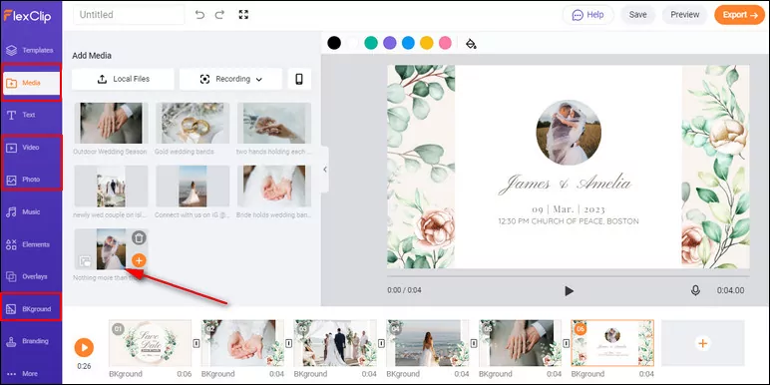Screen dimensions: 770x385
Task: Open transition between scenes 01 and 02
Action: tap(196, 343)
